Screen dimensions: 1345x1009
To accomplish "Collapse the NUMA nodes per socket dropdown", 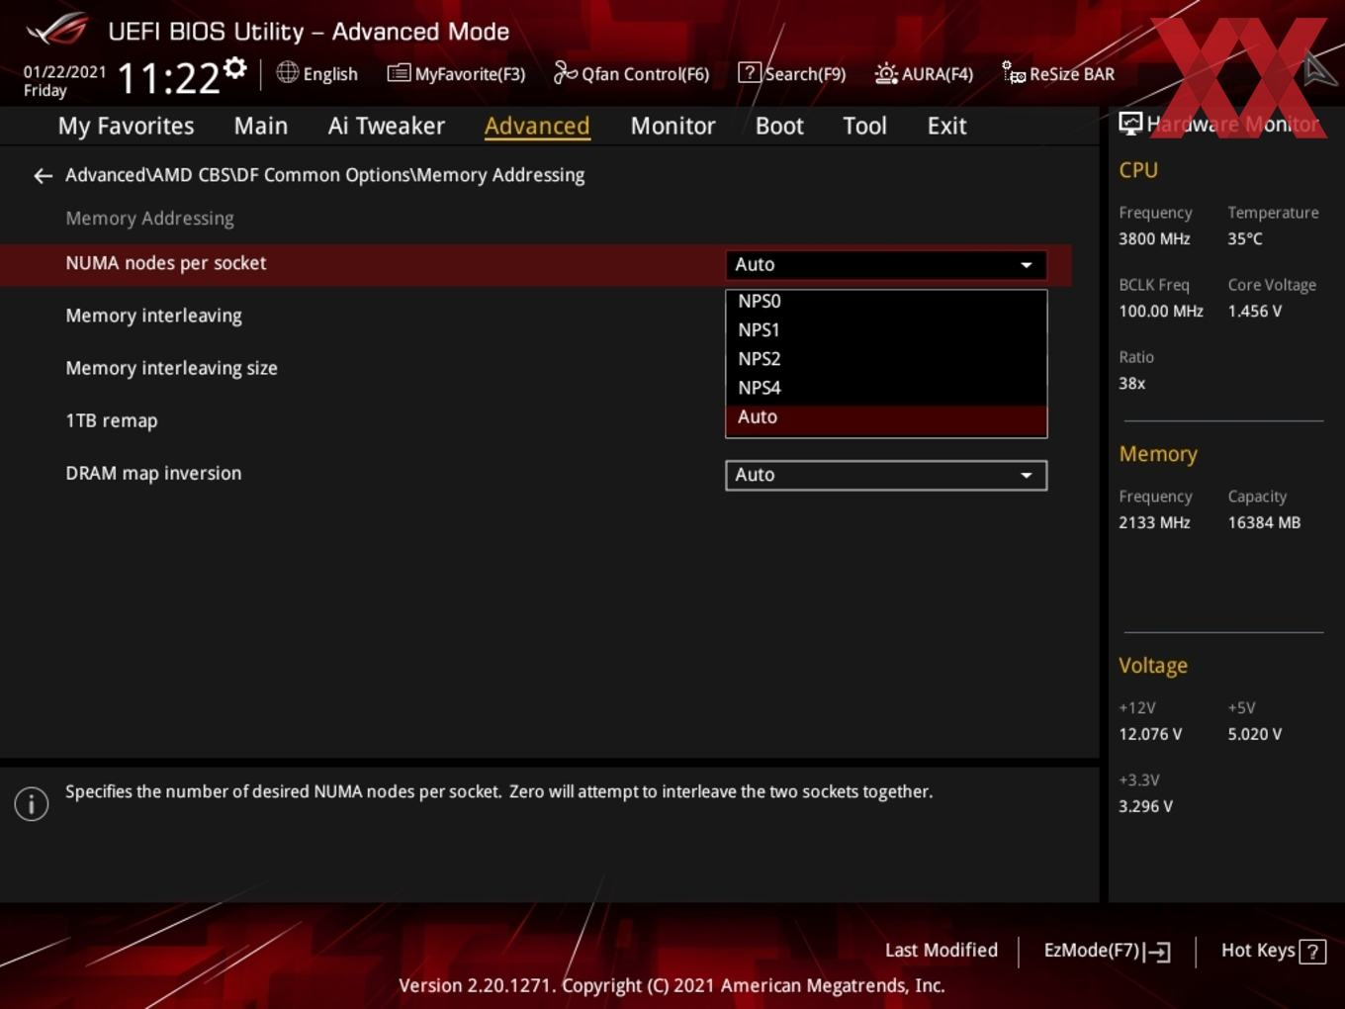I will click(x=886, y=265).
